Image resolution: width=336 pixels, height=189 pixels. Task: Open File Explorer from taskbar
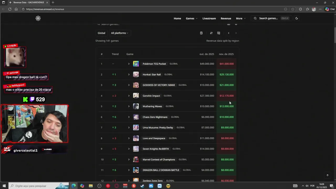tap(91, 186)
